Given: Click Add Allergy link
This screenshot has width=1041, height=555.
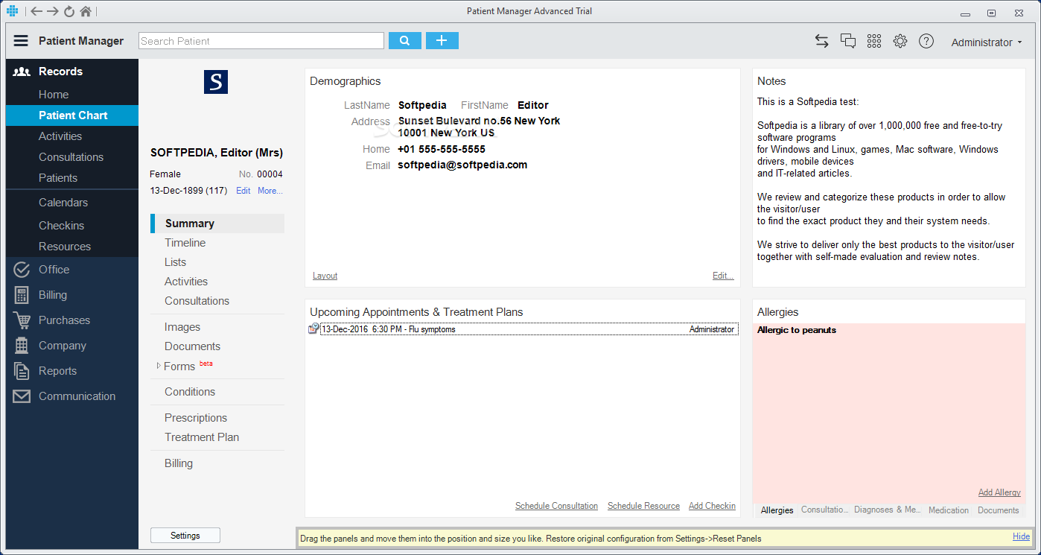Looking at the screenshot, I should click(999, 492).
